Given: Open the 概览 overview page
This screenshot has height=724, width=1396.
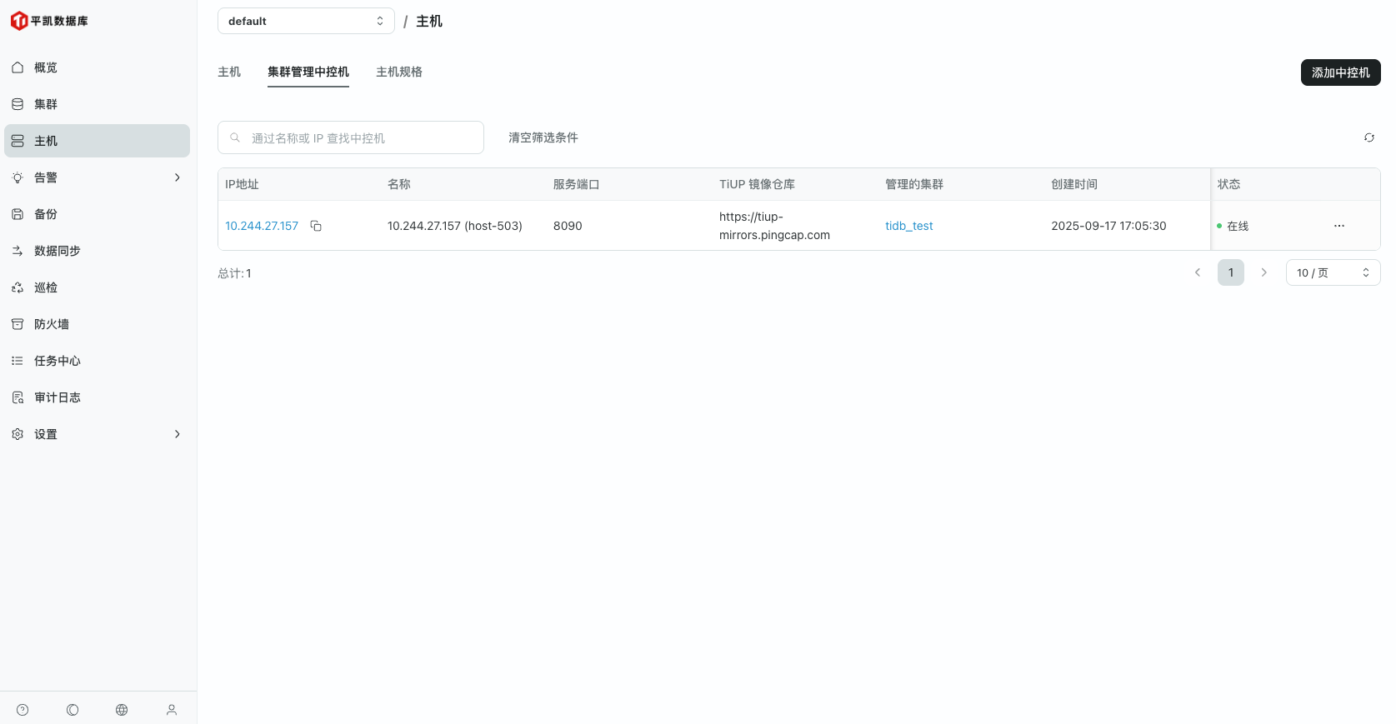Looking at the screenshot, I should pos(46,67).
